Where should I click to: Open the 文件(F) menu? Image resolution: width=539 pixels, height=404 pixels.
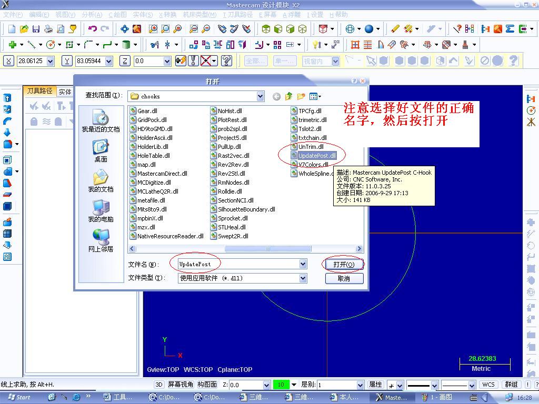pos(13,15)
